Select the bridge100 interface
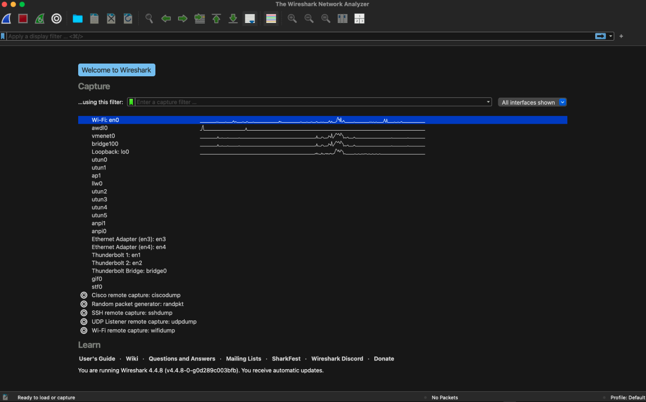This screenshot has height=402, width=646. pos(323,144)
